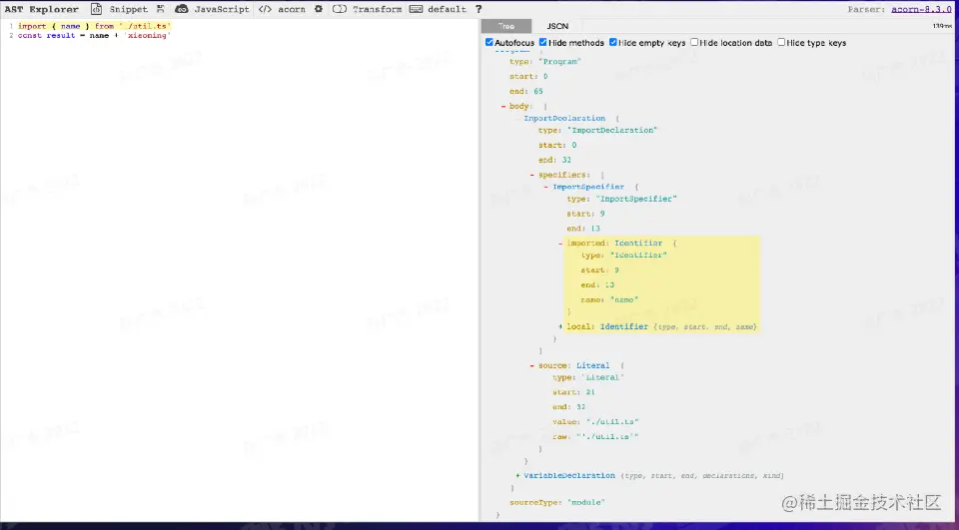Switch to the Tree tab
This screenshot has width=959, height=530.
click(505, 26)
